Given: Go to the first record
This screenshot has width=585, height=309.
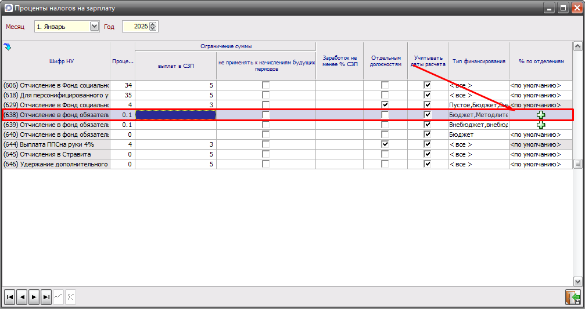Looking at the screenshot, I should [x=9, y=297].
